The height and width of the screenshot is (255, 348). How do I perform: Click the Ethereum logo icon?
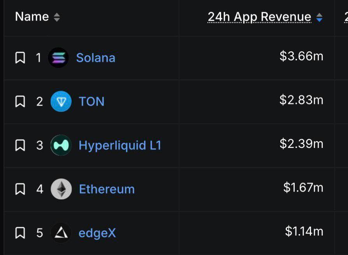(61, 189)
